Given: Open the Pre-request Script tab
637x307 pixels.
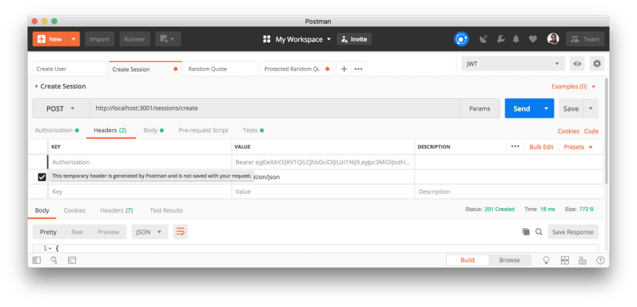Looking at the screenshot, I should 203,130.
